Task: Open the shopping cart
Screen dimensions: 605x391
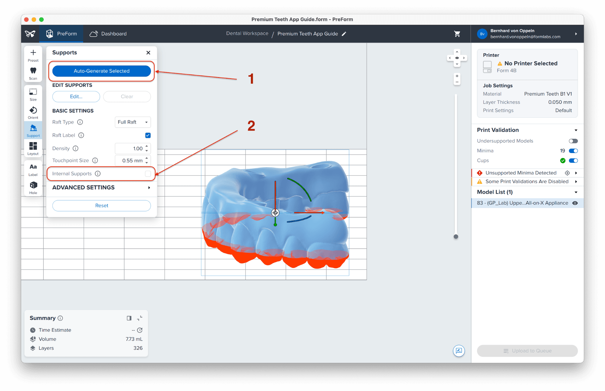Action: coord(457,34)
